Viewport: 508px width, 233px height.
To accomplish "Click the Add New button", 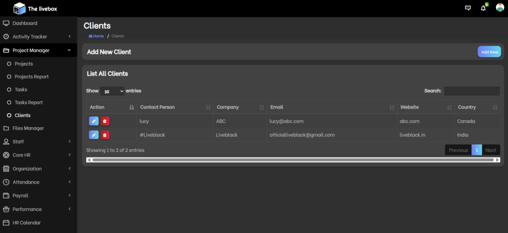I will coord(489,52).
